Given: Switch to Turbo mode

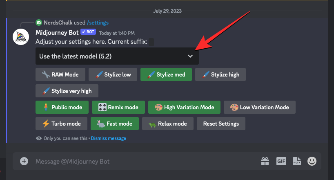Looking at the screenshot, I should point(61,124).
